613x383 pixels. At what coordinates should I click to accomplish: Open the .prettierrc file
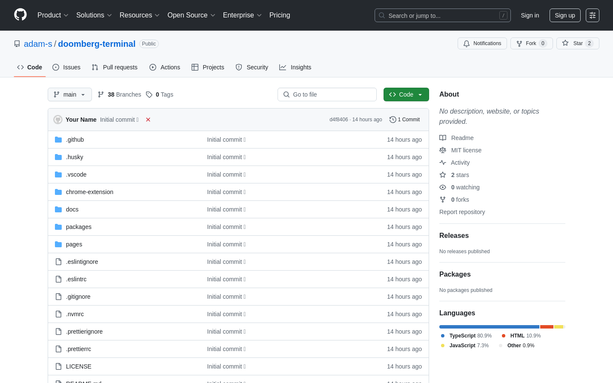[78, 349]
